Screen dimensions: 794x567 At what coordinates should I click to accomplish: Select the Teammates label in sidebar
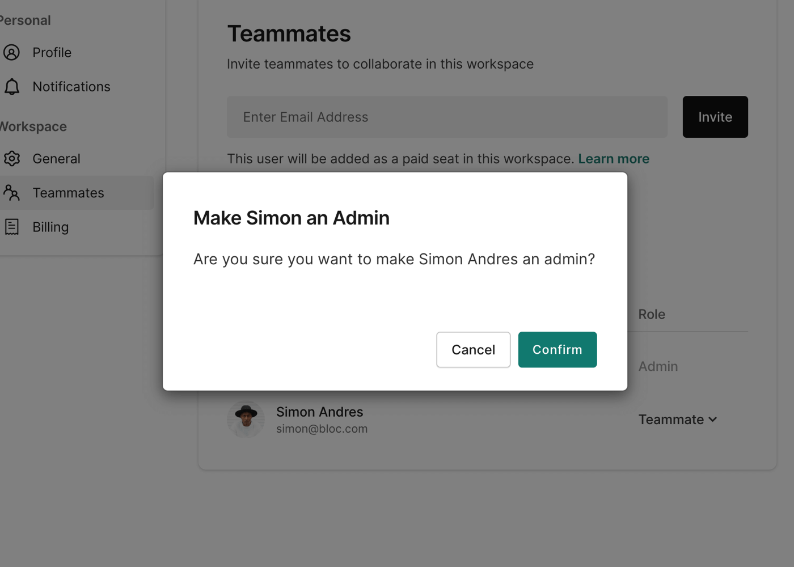click(68, 193)
